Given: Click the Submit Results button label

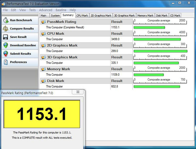Looking at the screenshot, I should pos(21,54).
